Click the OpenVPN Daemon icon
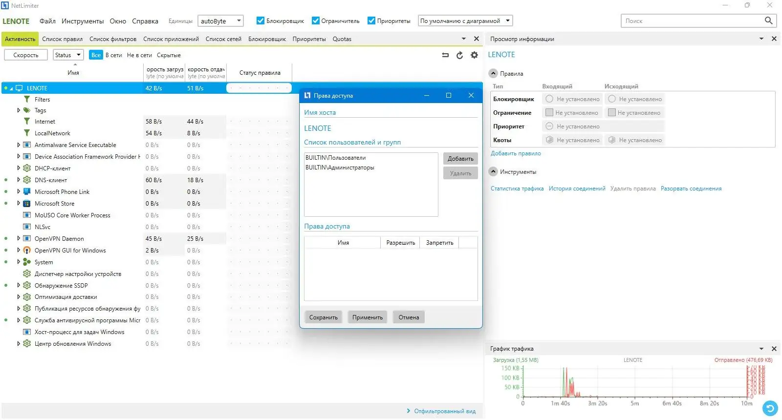Viewport: 782px width, 420px height. (x=27, y=239)
